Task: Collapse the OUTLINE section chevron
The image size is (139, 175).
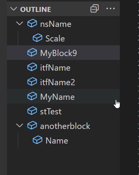Action: (13, 9)
